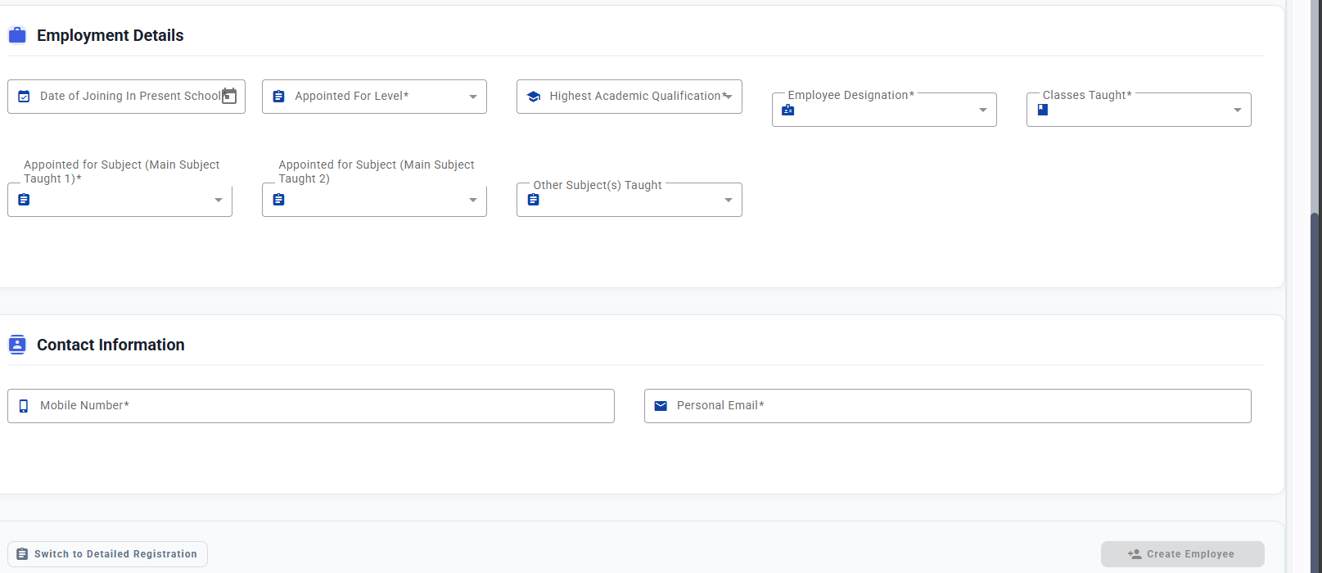Click the clipboard icon in Appointed For Level
Image resolution: width=1322 pixels, height=573 pixels.
[x=278, y=97]
